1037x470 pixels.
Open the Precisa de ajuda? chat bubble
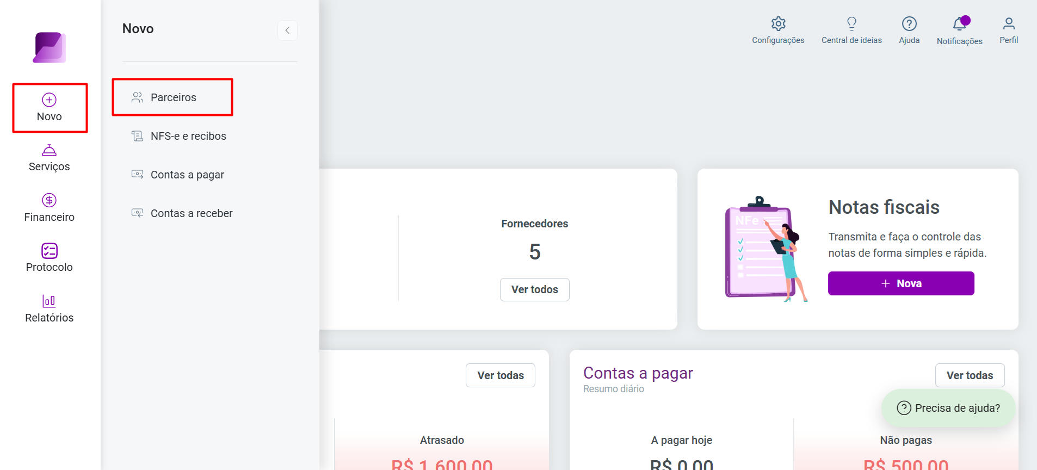948,408
